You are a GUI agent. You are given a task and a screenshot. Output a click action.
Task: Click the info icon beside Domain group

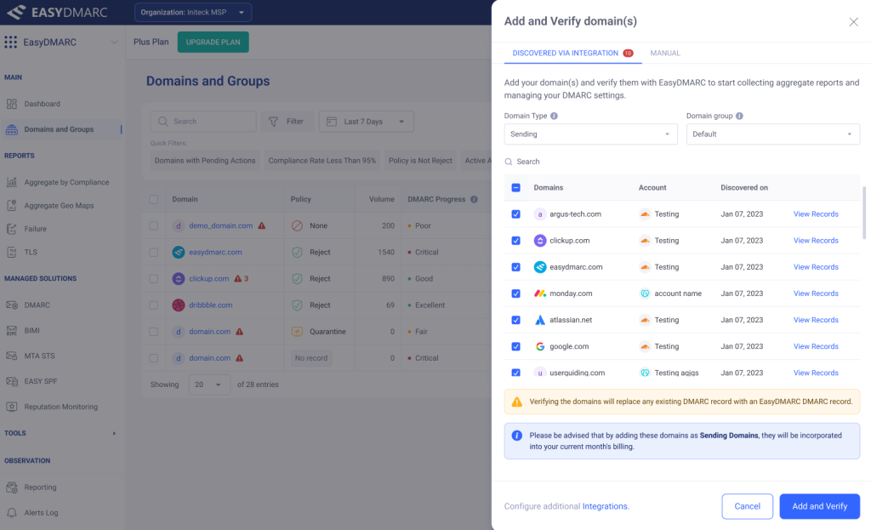tap(739, 116)
